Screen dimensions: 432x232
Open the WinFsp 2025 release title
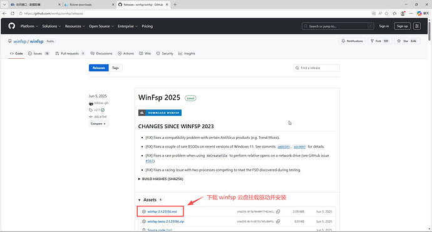[159, 98]
